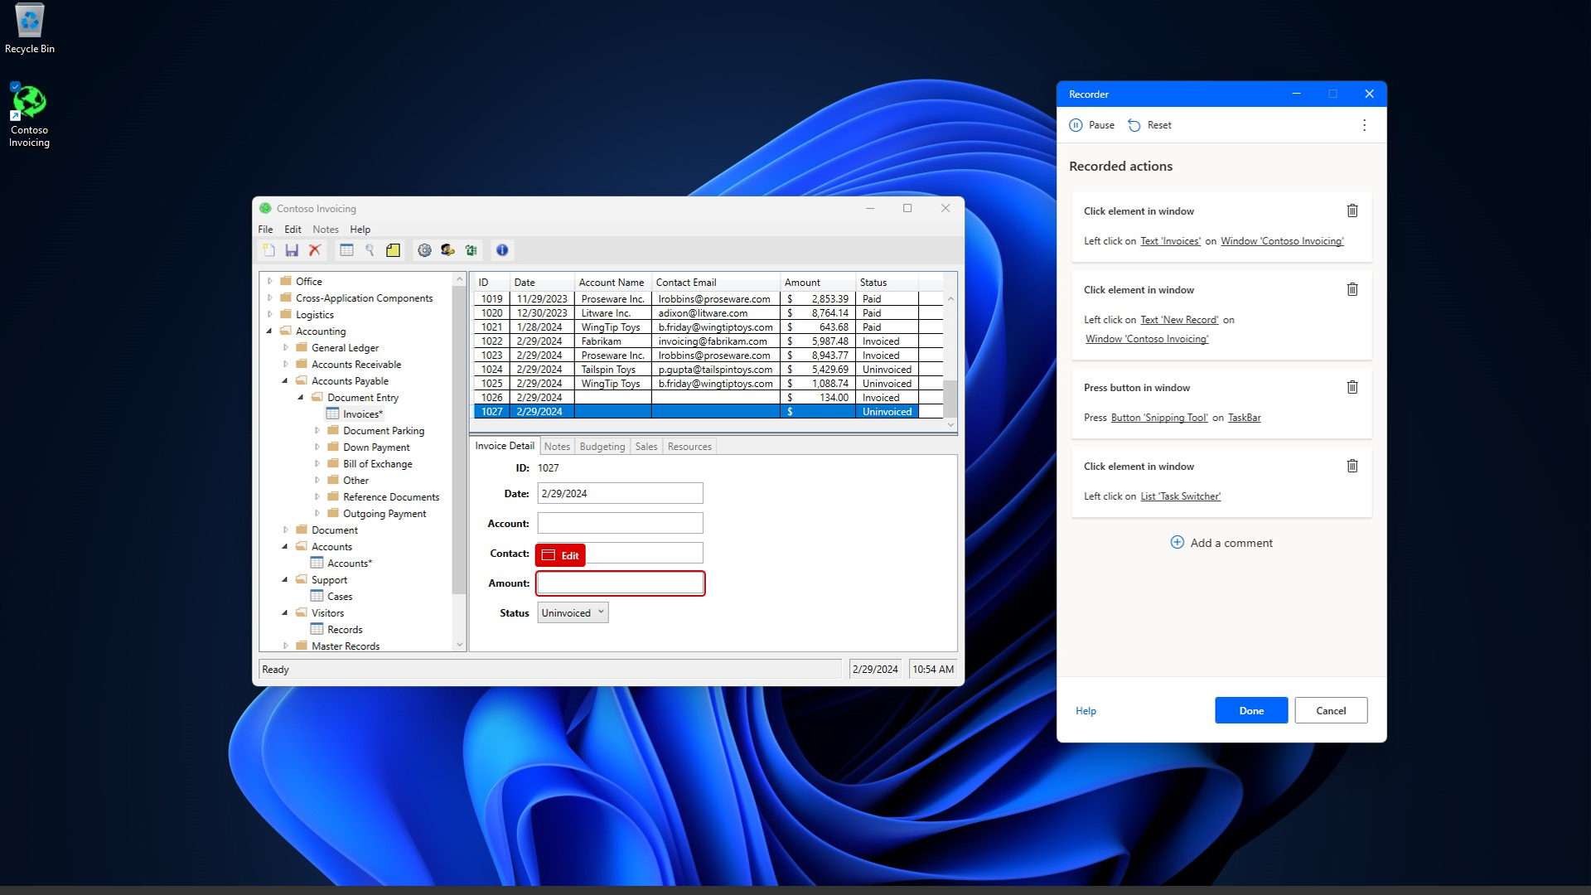The width and height of the screenshot is (1591, 895).
Task: Open the Notes menu in Contoso Invoicing
Action: tap(325, 229)
